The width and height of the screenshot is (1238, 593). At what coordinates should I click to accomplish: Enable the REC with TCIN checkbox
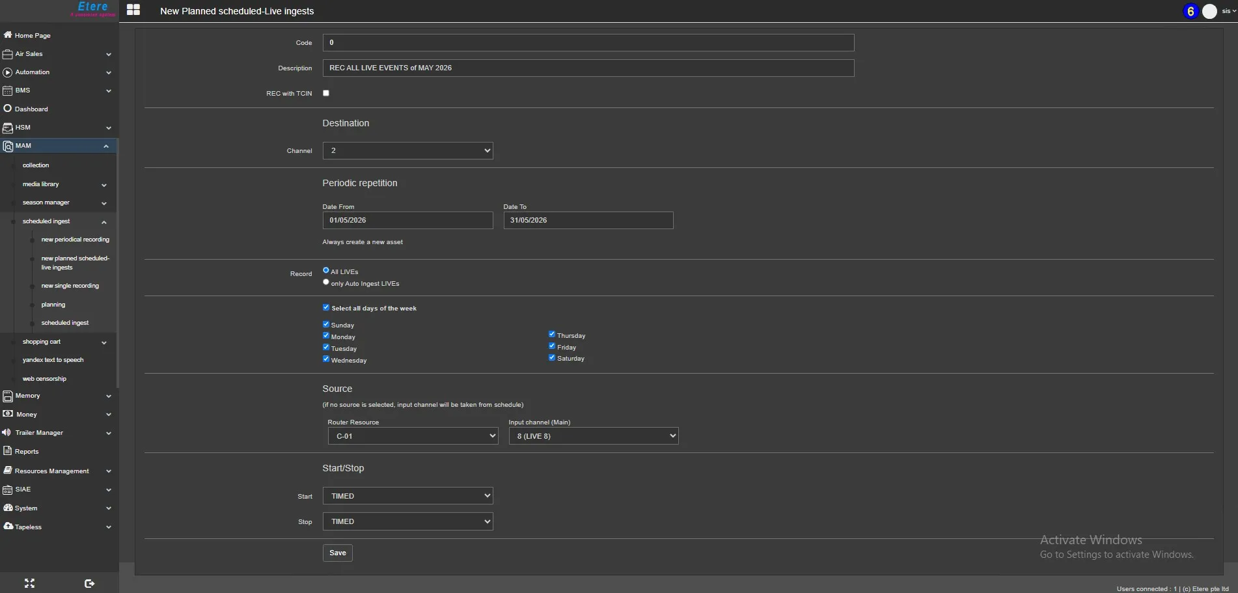[x=326, y=93]
